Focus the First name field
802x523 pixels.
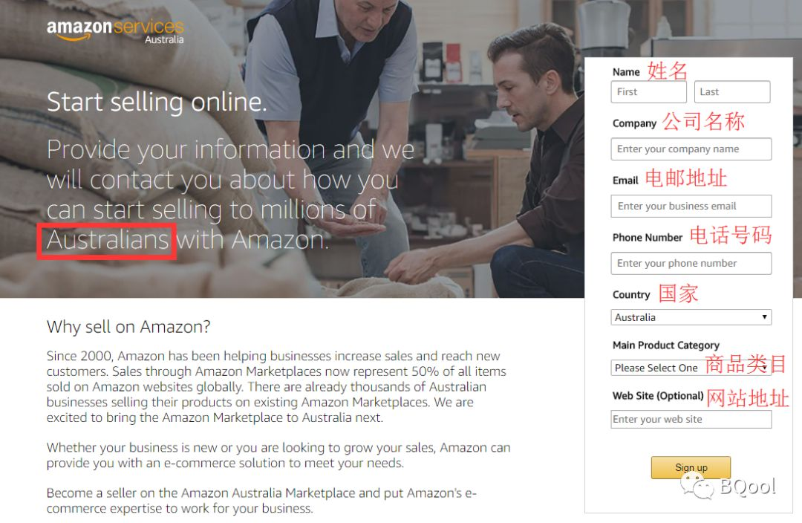(x=648, y=92)
